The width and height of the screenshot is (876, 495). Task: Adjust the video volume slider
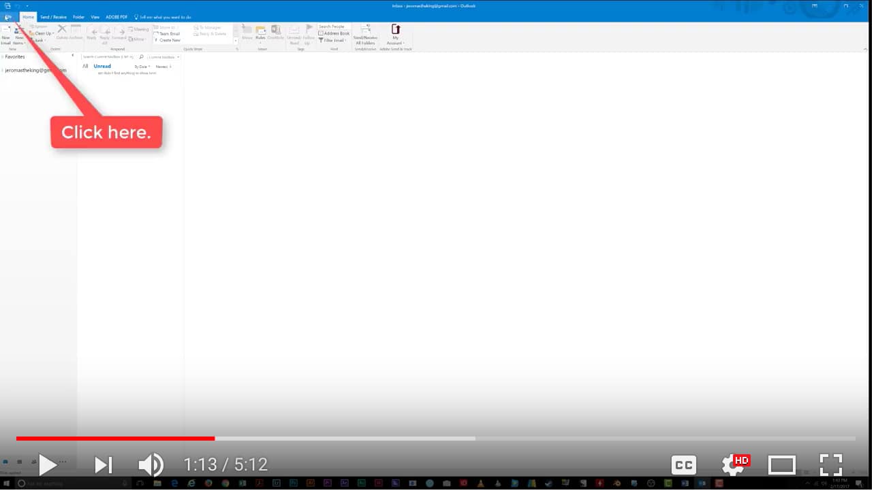click(x=151, y=465)
